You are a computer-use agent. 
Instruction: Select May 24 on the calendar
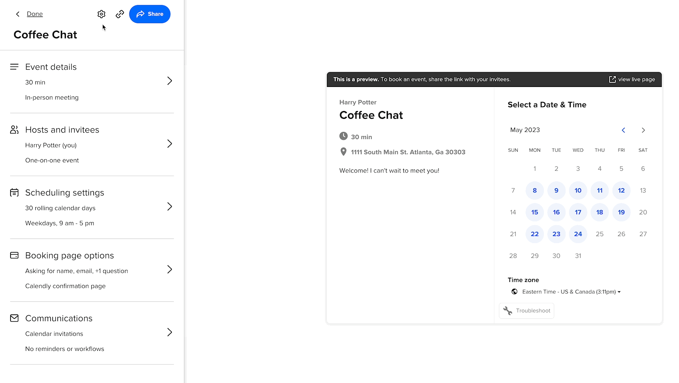point(578,234)
